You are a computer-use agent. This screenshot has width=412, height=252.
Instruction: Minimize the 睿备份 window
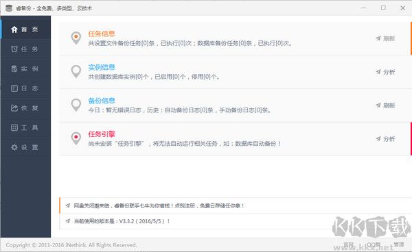[x=363, y=8]
